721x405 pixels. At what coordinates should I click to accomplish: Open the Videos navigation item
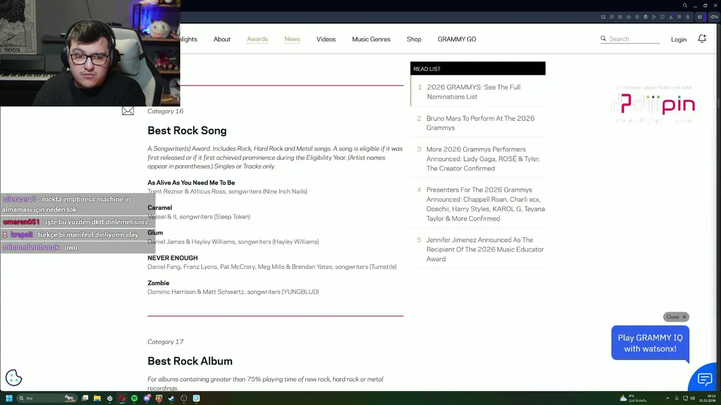point(326,39)
